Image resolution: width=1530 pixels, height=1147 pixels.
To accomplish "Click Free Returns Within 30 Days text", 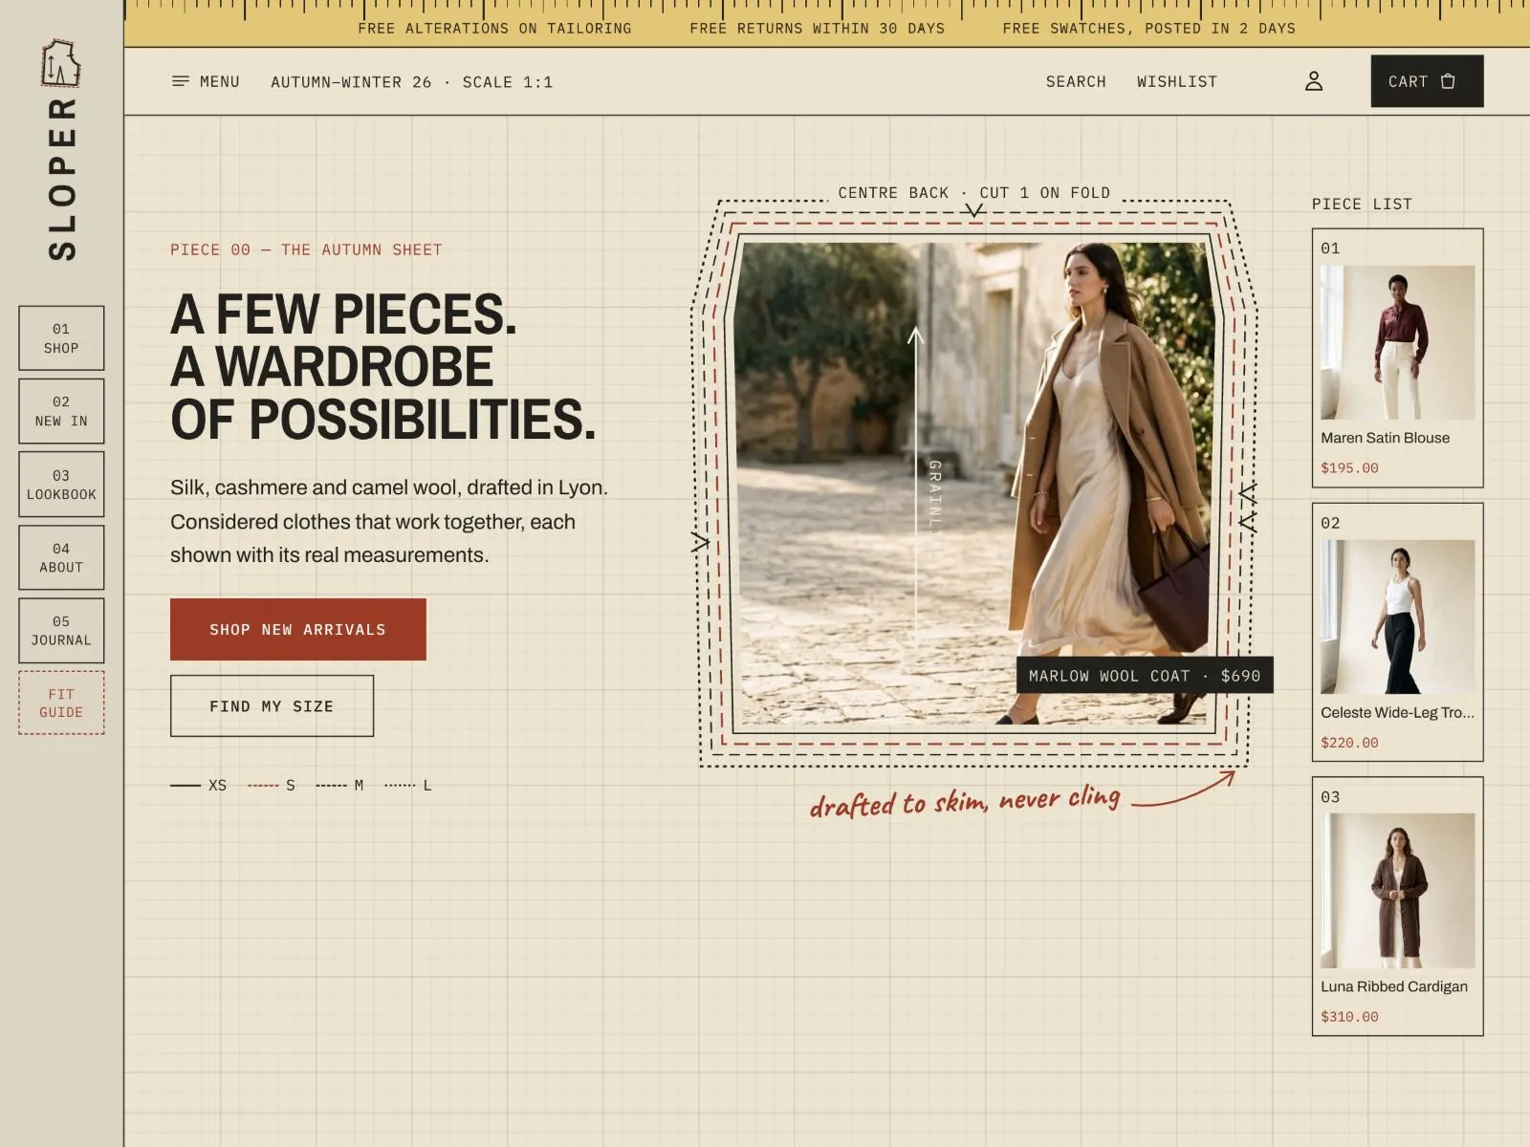I will [817, 29].
